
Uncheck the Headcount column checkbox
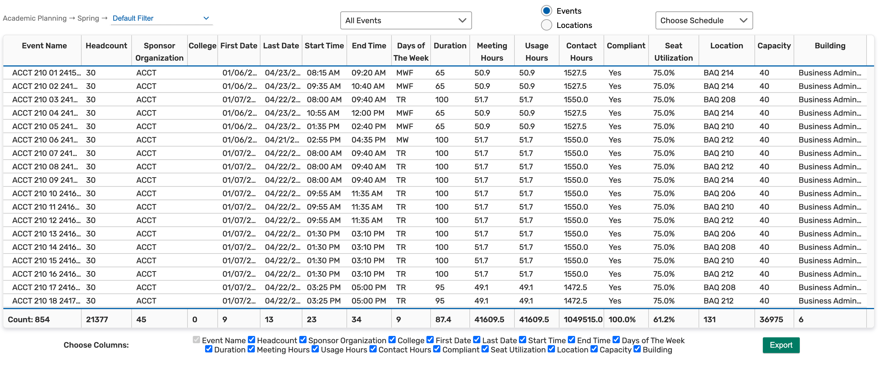pyautogui.click(x=251, y=340)
